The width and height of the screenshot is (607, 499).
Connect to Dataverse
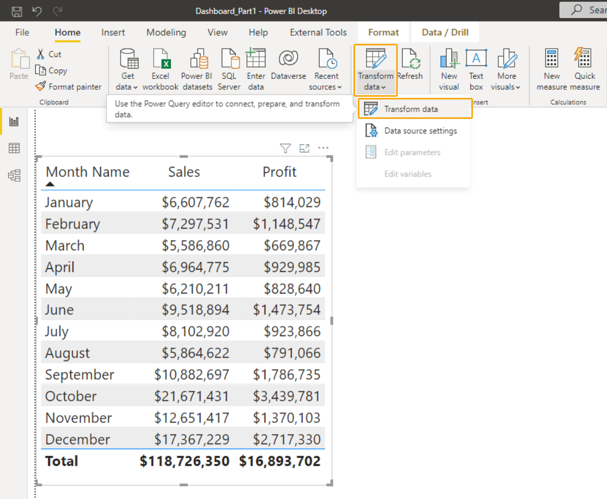[x=289, y=65]
